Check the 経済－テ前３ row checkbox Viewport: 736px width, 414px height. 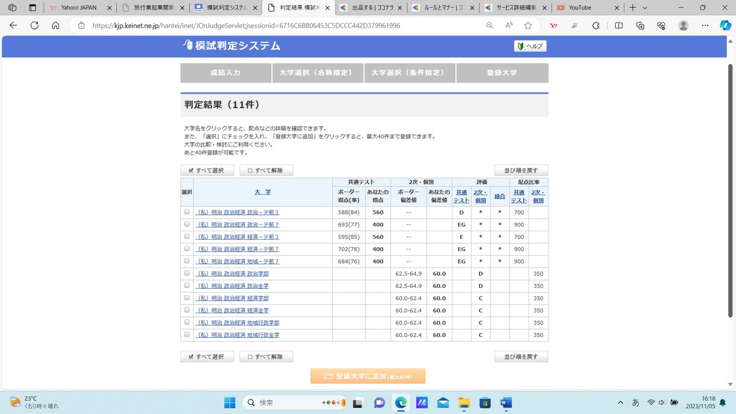pos(187,237)
